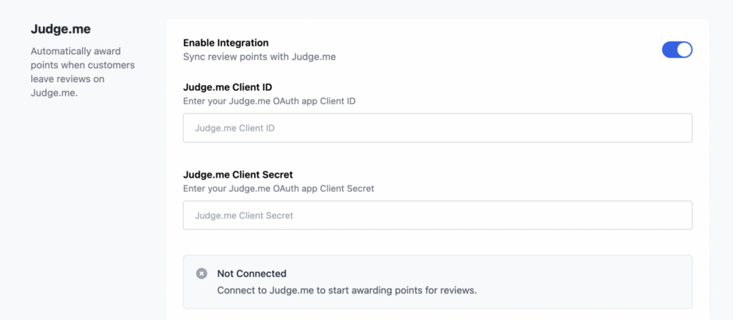Focus the Judge.me Client Secret input field
This screenshot has width=733, height=320.
pos(437,215)
